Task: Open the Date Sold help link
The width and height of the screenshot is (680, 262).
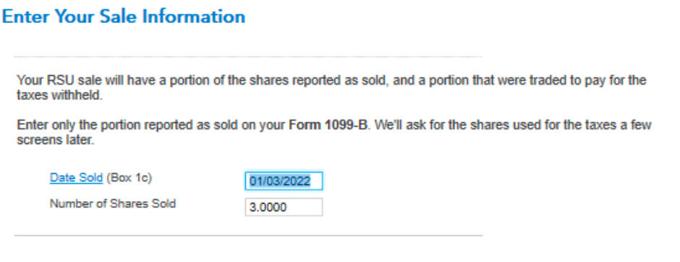Action: tap(77, 178)
